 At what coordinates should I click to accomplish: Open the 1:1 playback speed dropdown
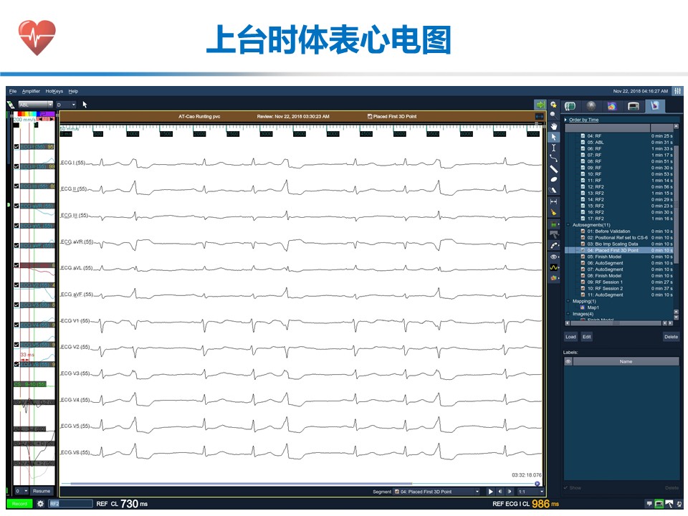coord(530,492)
